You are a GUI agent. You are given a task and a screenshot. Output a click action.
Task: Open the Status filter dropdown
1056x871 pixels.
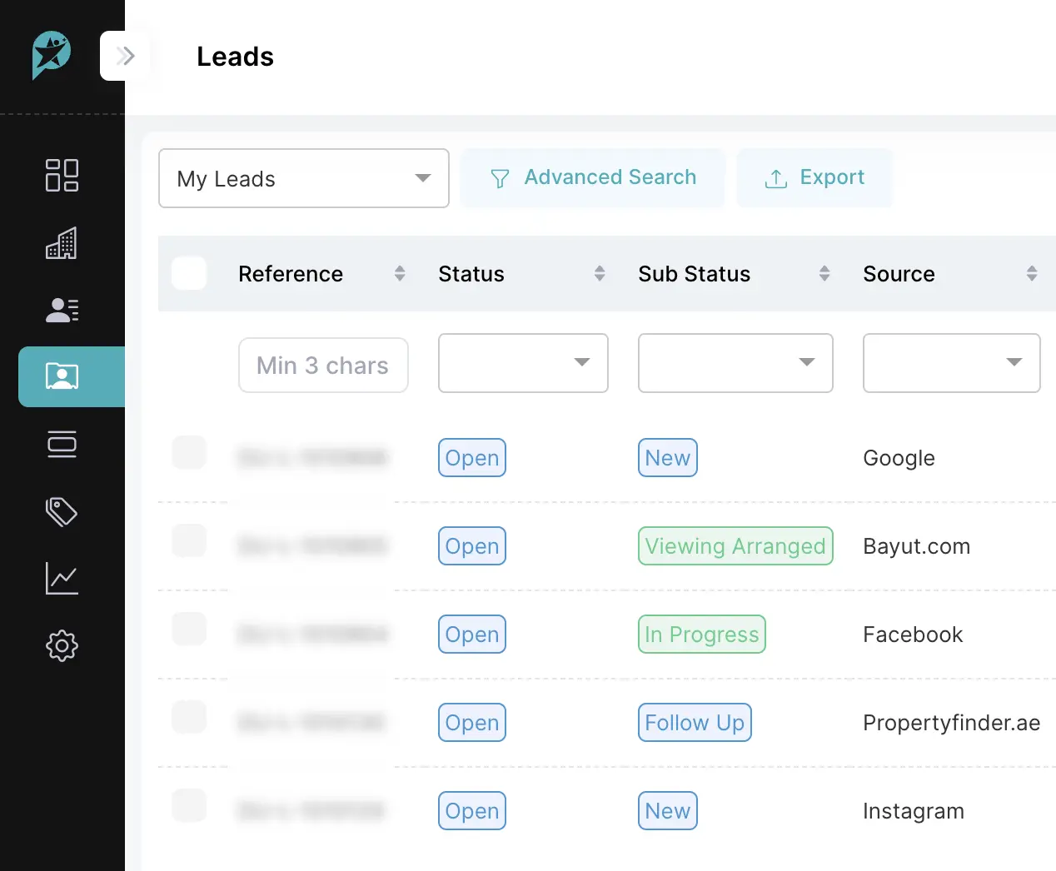523,363
